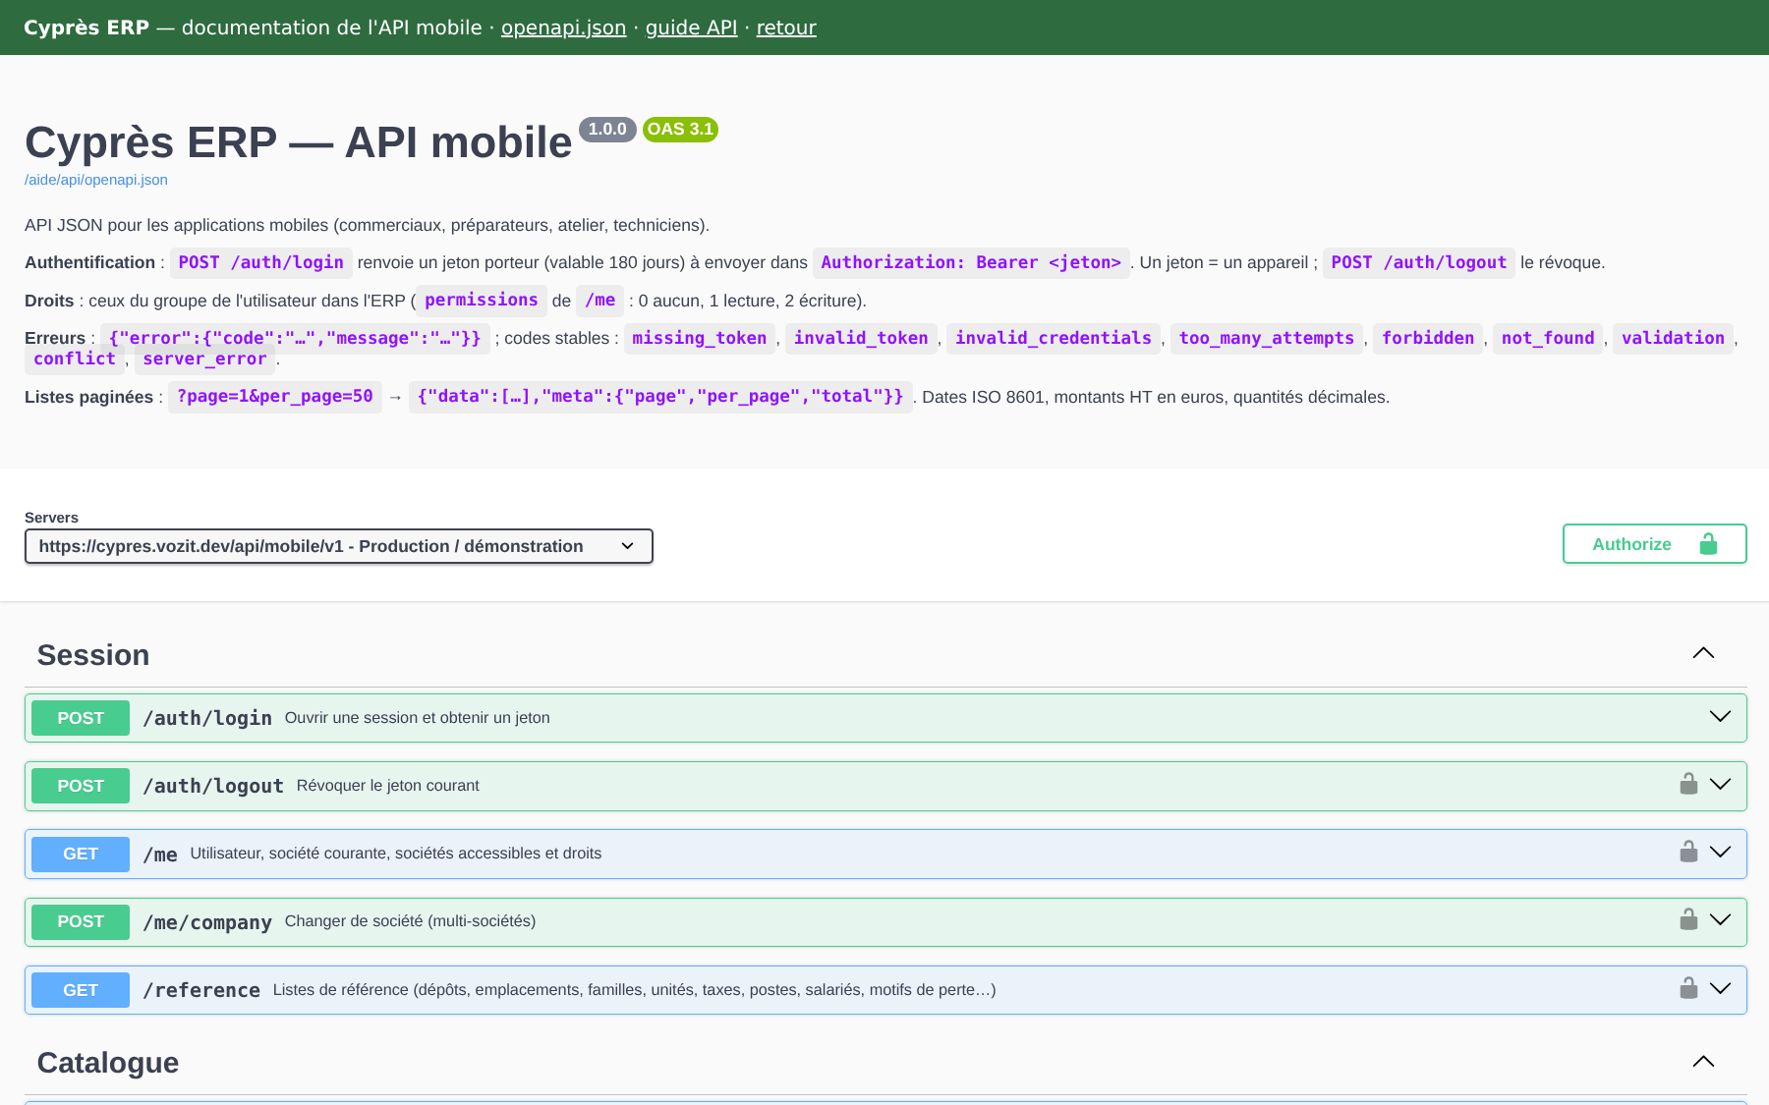Image resolution: width=1769 pixels, height=1105 pixels.
Task: Click the retour link
Action: [x=786, y=28]
